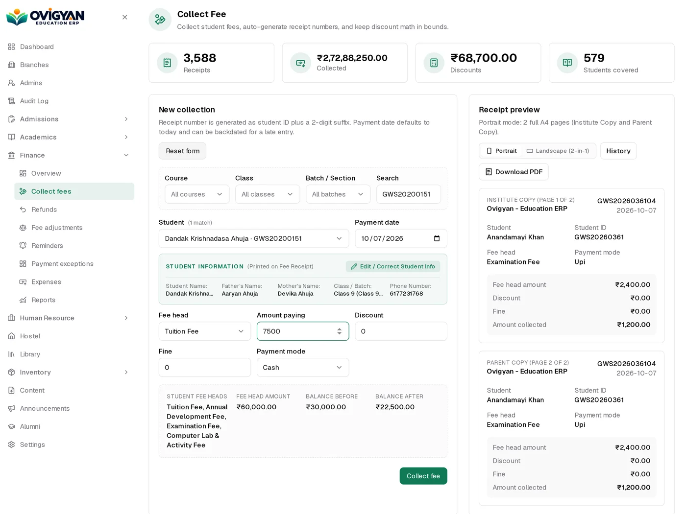Click the green Collect fee button
The image size is (686, 514).
pyautogui.click(x=423, y=476)
